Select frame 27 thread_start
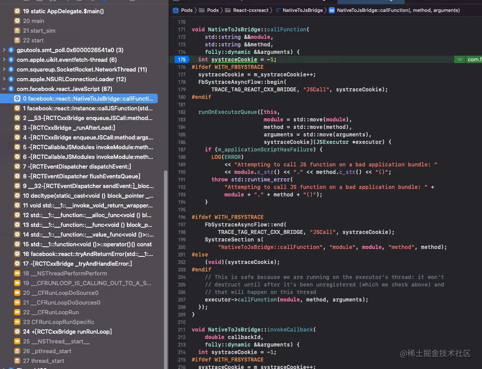 pyautogui.click(x=39, y=361)
